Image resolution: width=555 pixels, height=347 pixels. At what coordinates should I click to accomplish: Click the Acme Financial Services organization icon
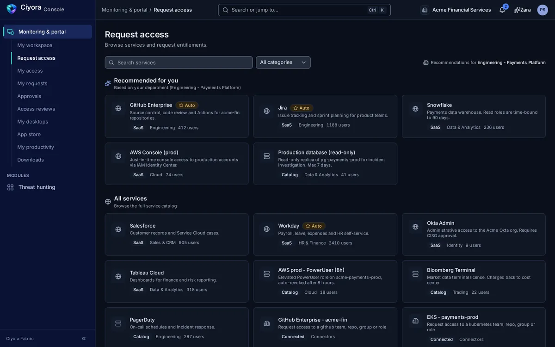click(425, 10)
